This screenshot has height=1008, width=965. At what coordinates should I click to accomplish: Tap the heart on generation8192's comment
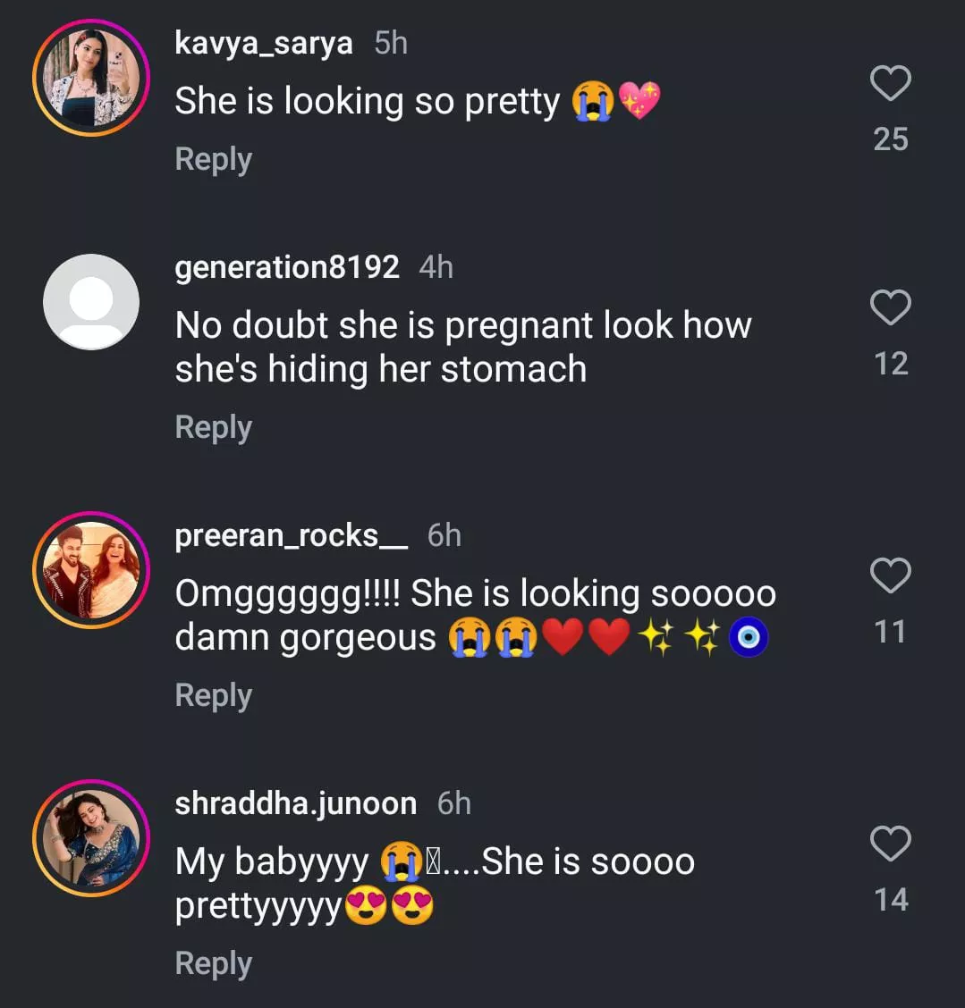tap(890, 308)
